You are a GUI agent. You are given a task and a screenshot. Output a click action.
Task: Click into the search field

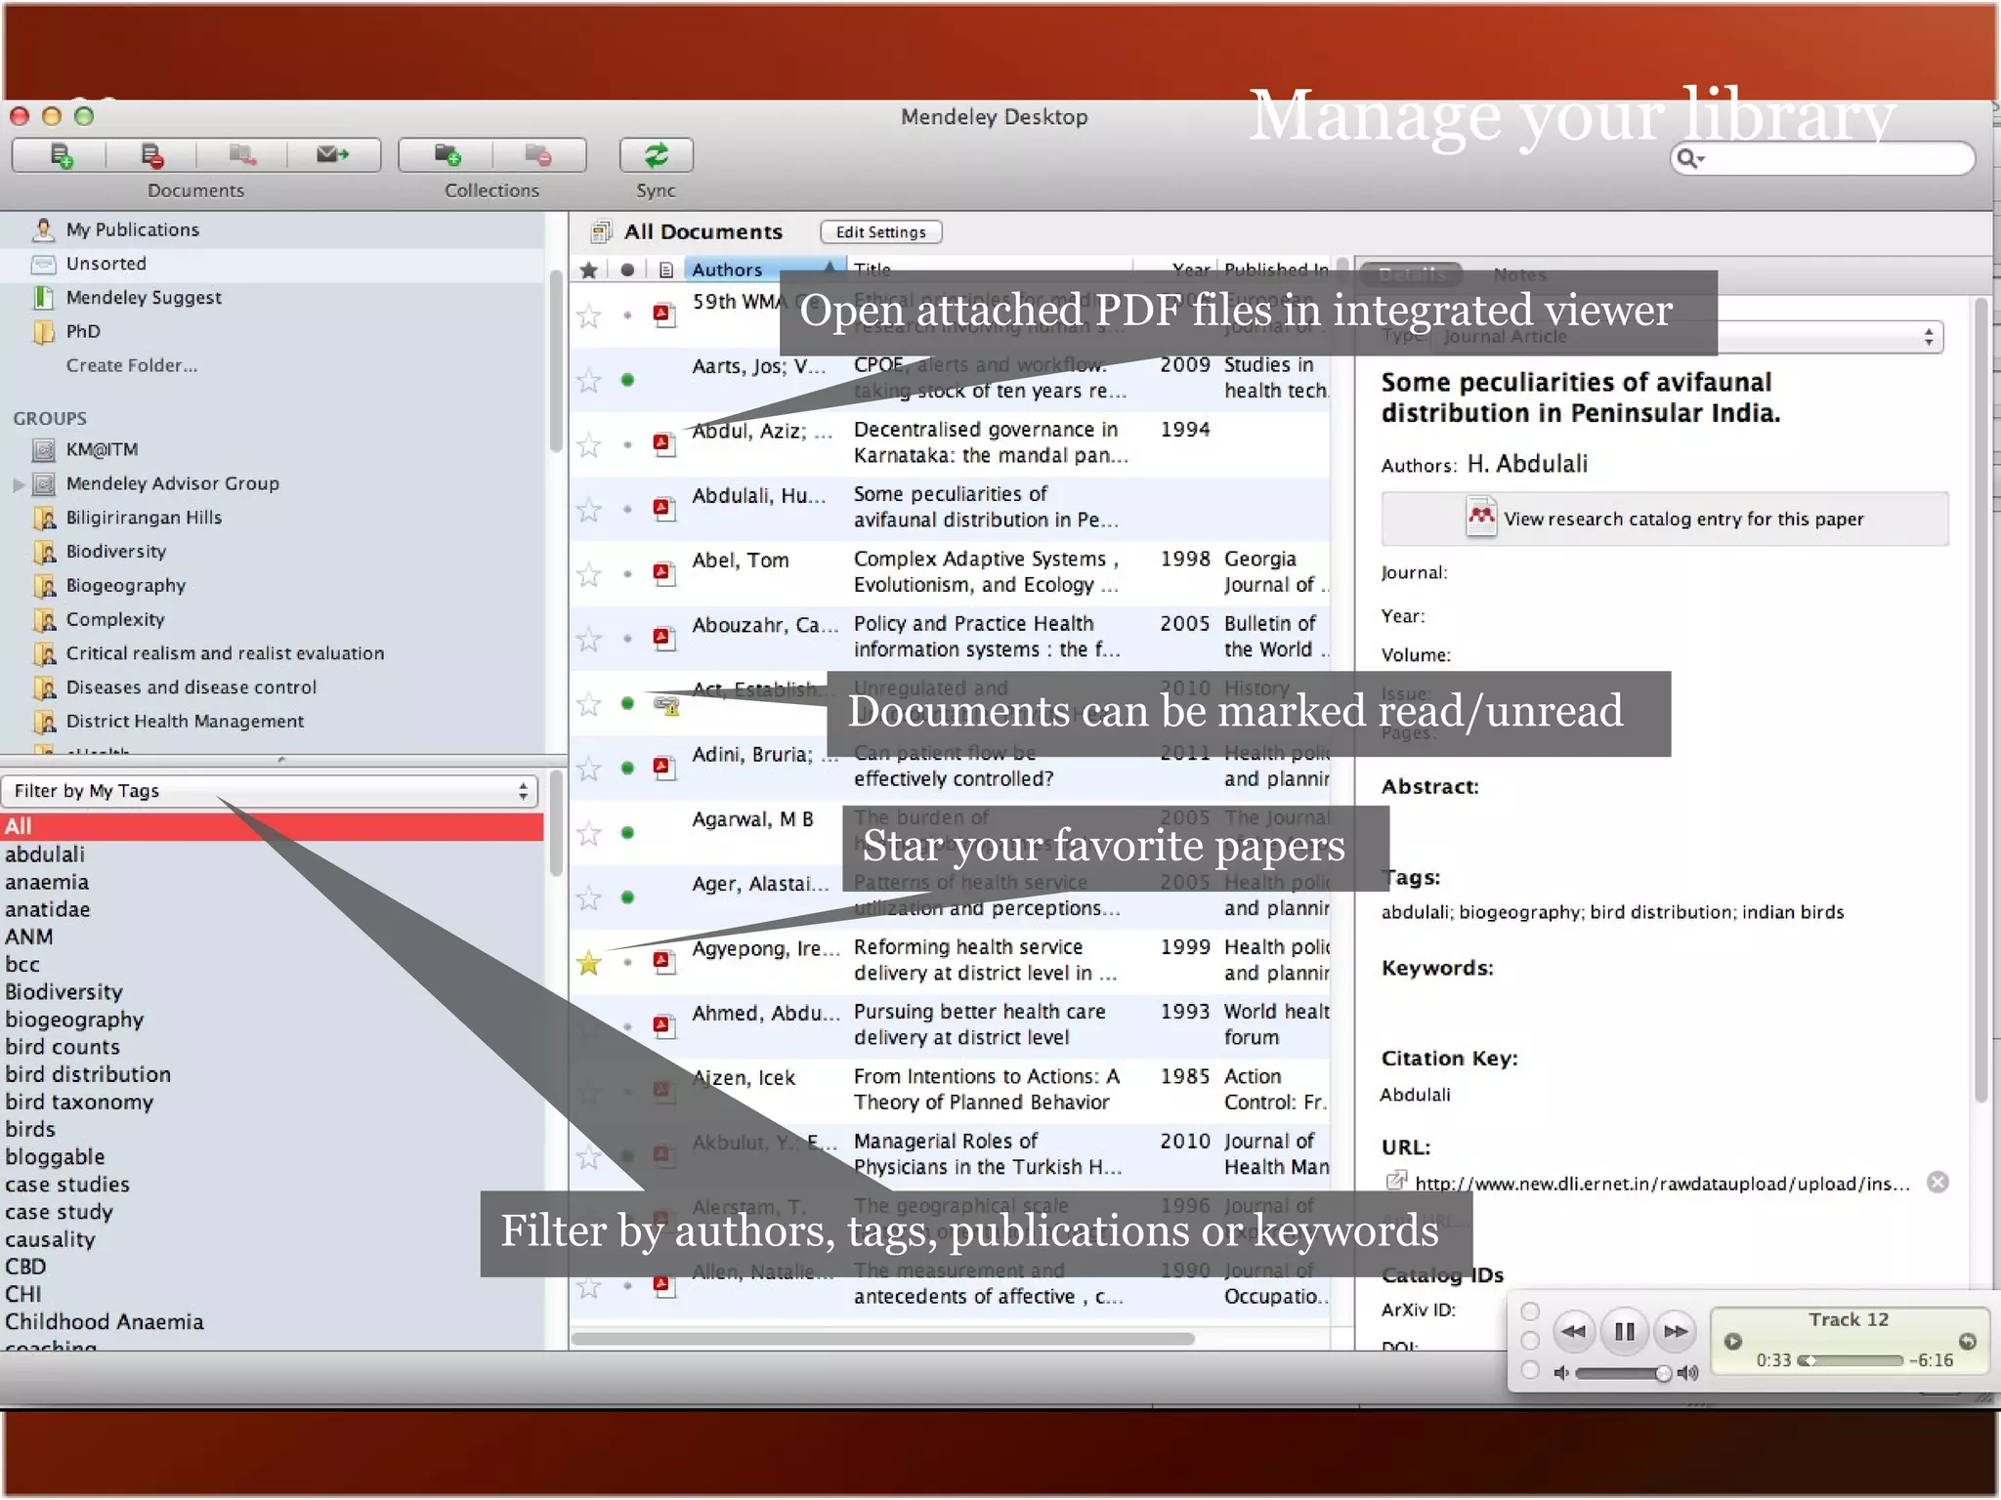[1822, 158]
